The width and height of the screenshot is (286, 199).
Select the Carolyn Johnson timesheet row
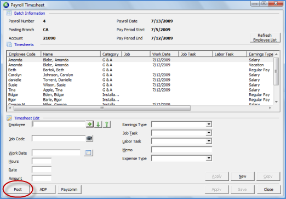[140, 75]
